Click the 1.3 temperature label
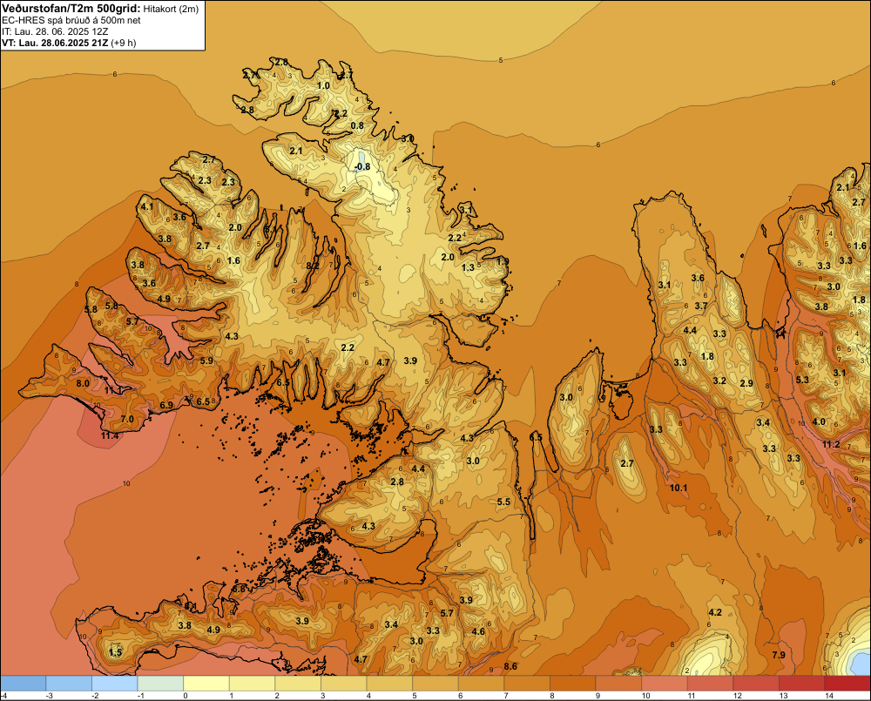 click(x=469, y=267)
